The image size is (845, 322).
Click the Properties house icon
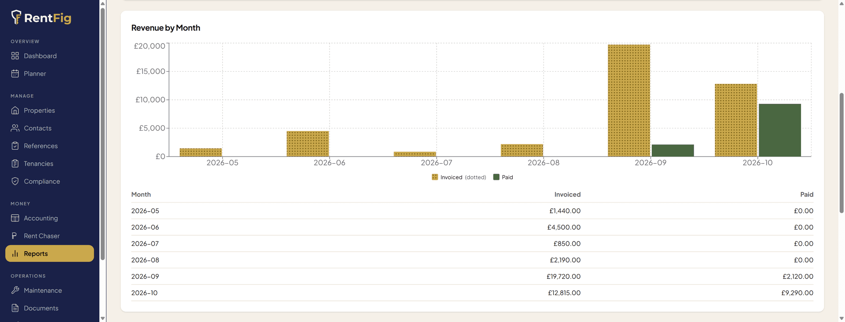(15, 110)
